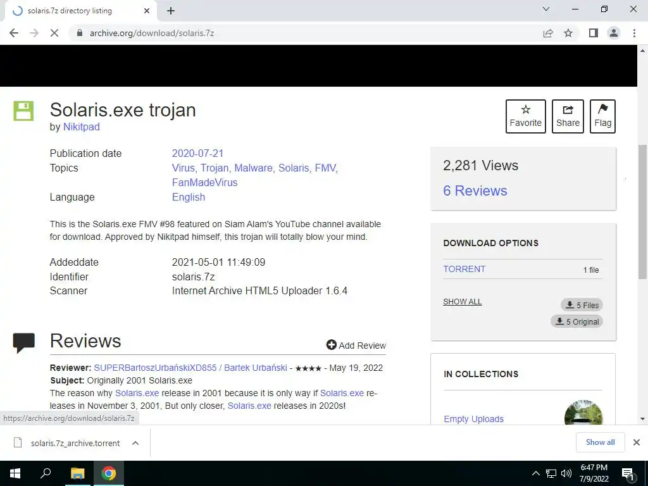Click scrollbar down arrow
The image size is (648, 486).
pos(642,419)
